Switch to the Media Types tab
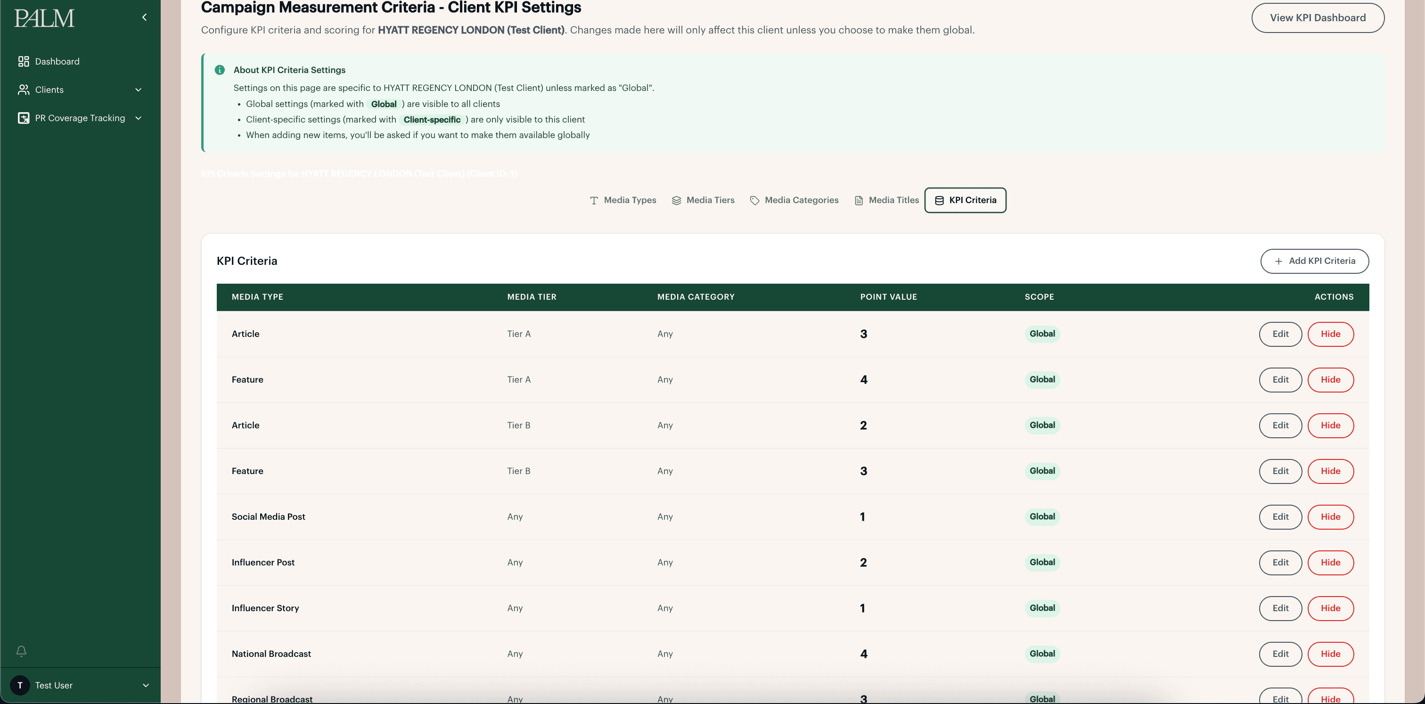This screenshot has width=1425, height=704. pyautogui.click(x=622, y=200)
